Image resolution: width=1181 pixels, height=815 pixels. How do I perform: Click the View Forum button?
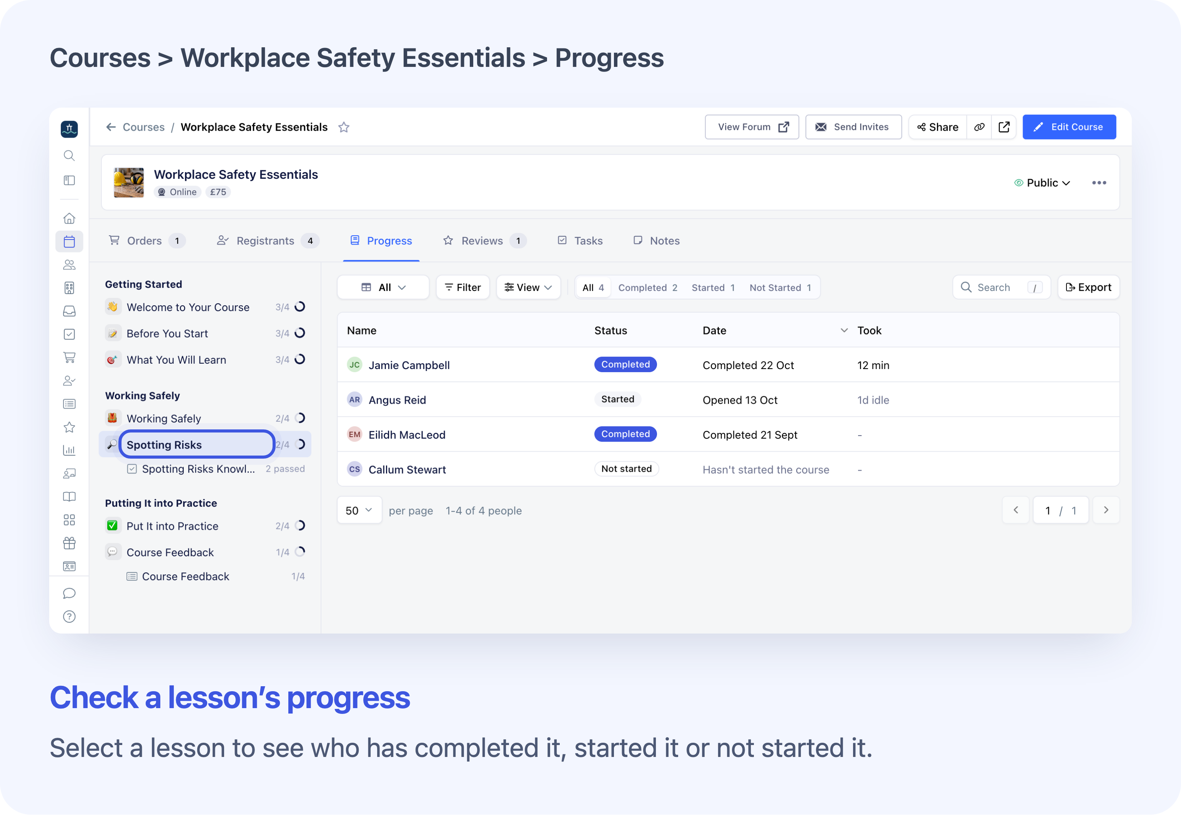[752, 127]
